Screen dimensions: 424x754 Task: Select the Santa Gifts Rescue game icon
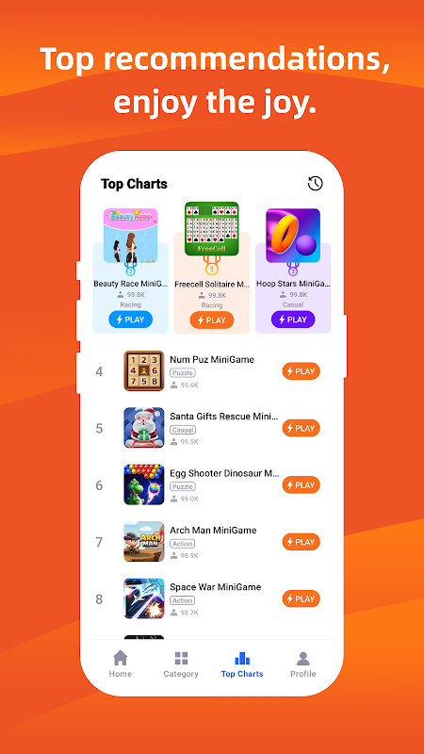[x=144, y=428]
